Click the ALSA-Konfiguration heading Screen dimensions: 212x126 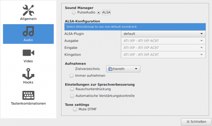(x=82, y=21)
